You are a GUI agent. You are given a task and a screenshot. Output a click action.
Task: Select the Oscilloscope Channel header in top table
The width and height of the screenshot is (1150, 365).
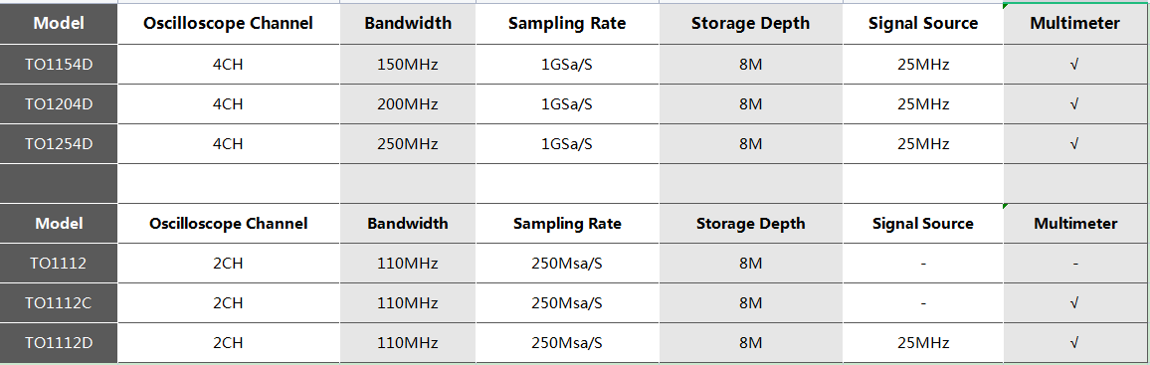pyautogui.click(x=228, y=24)
